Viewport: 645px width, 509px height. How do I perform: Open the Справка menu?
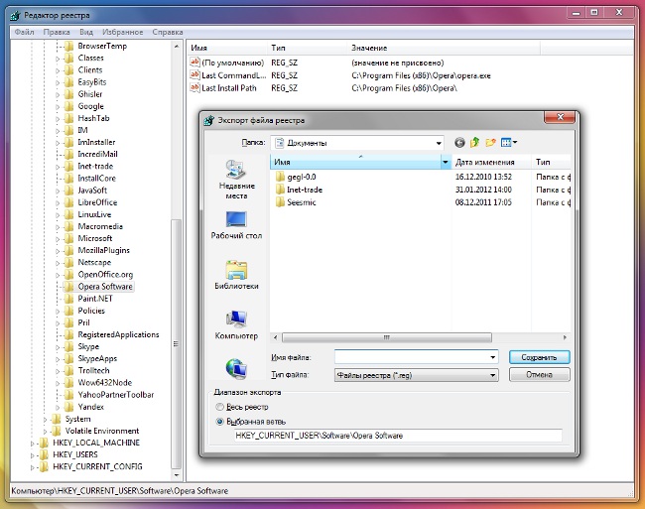168,32
